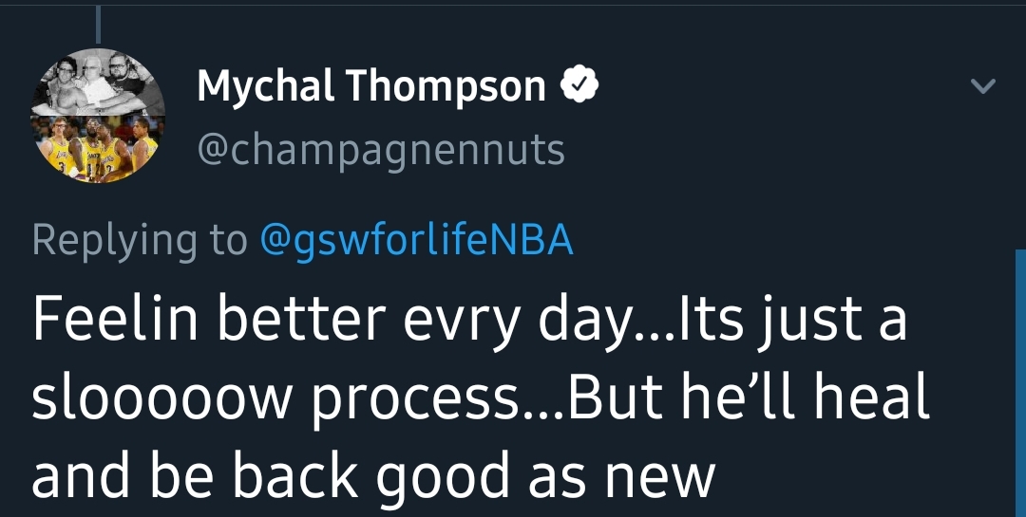Open the @champagnennuts handle
The width and height of the screenshot is (1026, 517).
coord(380,149)
